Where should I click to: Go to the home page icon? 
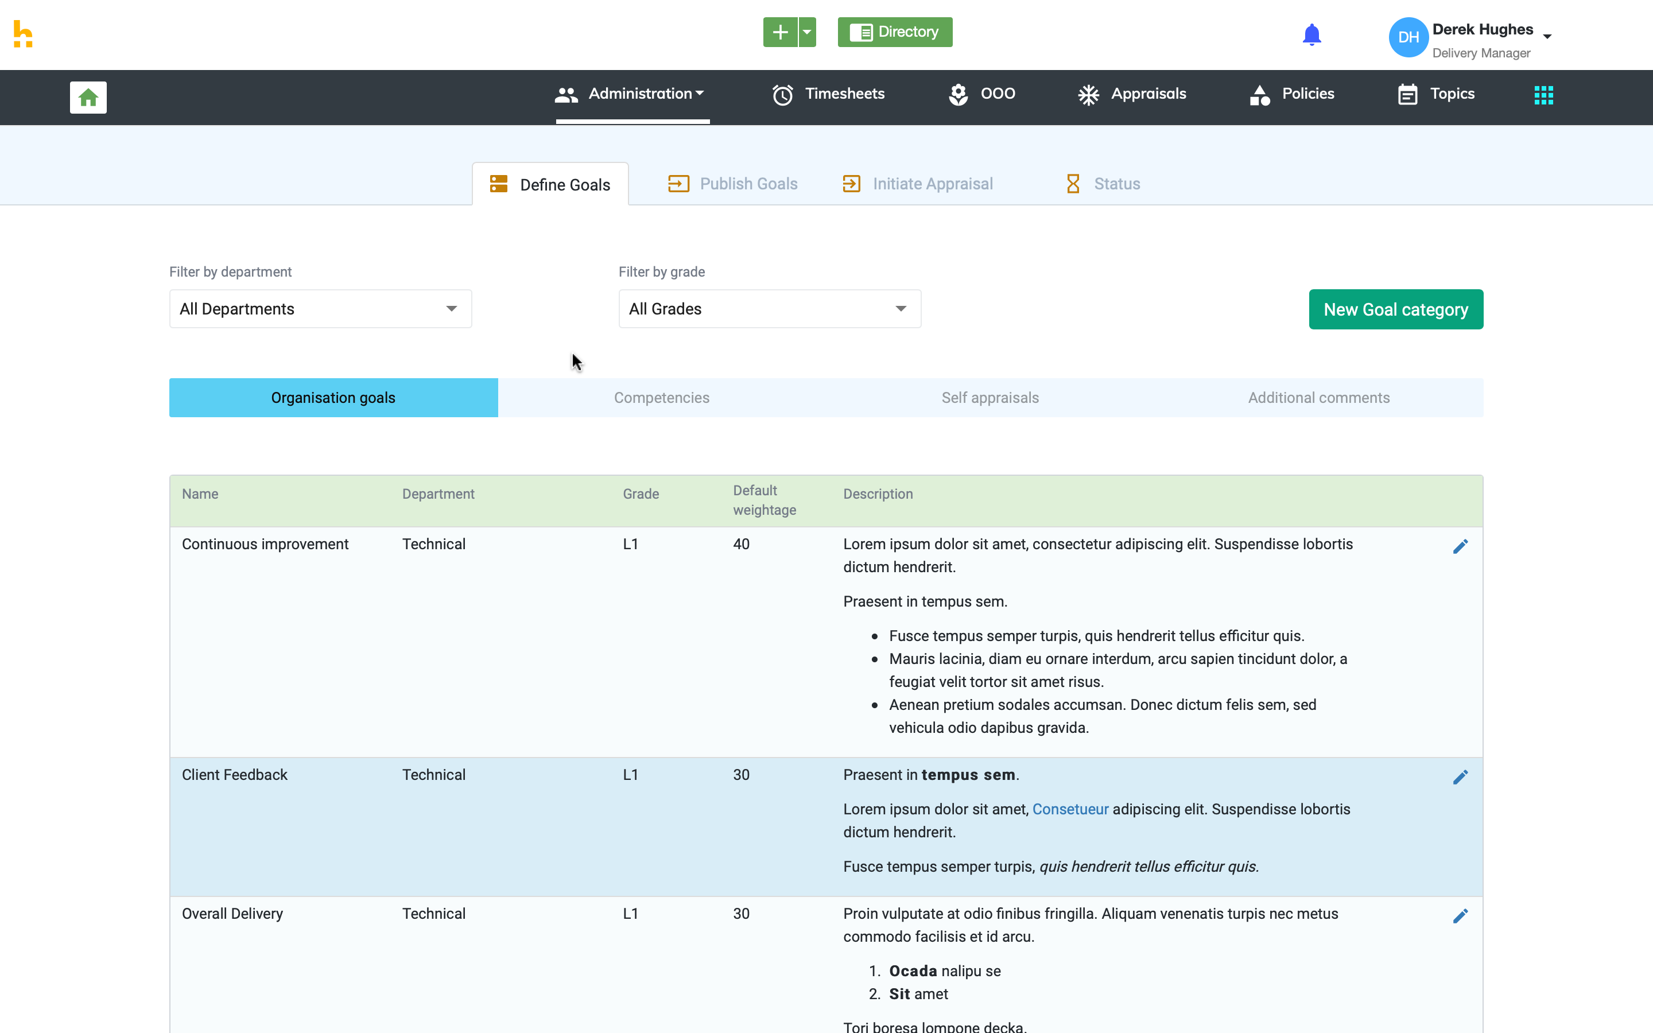coord(88,97)
